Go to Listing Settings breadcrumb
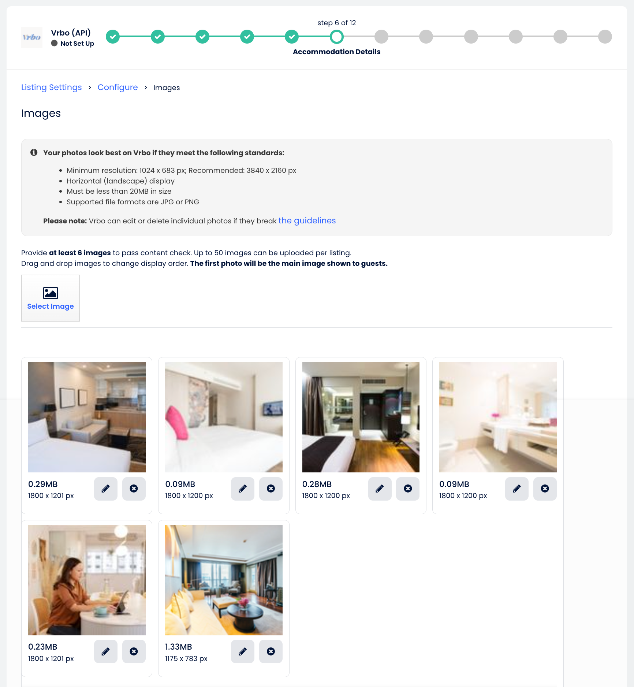 (52, 87)
